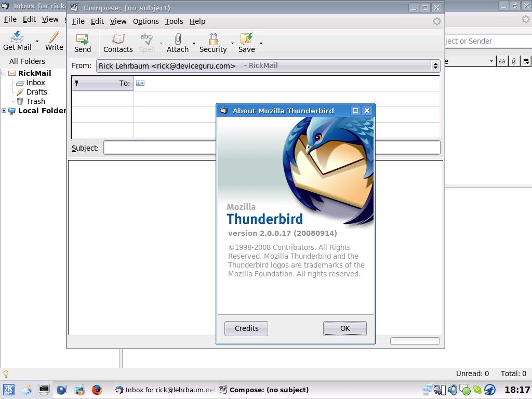Viewport: 532px width, 399px height.
Task: Click the Send button in Compose window
Action: coord(83,43)
